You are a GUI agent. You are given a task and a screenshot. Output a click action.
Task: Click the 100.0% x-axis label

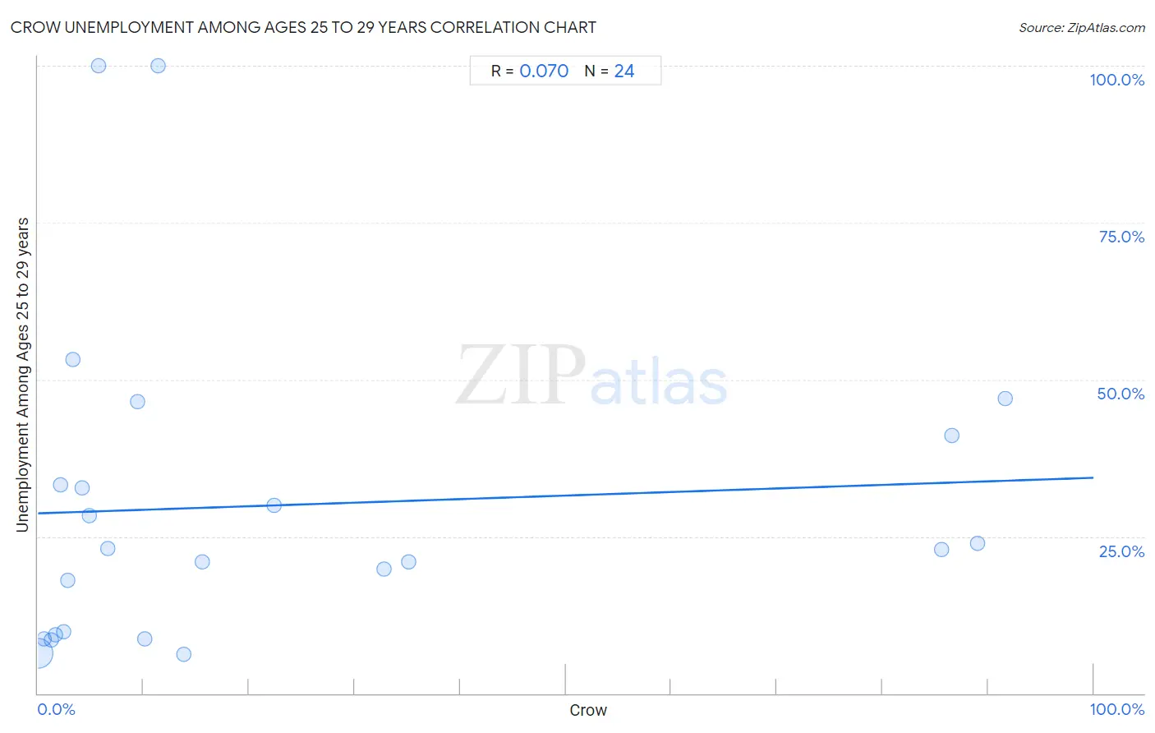(1116, 709)
